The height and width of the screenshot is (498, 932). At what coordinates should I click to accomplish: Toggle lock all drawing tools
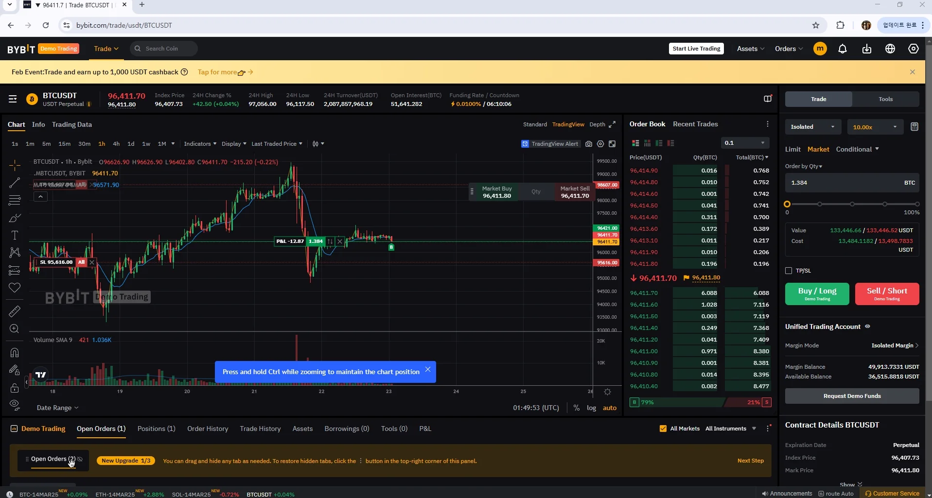tap(15, 388)
